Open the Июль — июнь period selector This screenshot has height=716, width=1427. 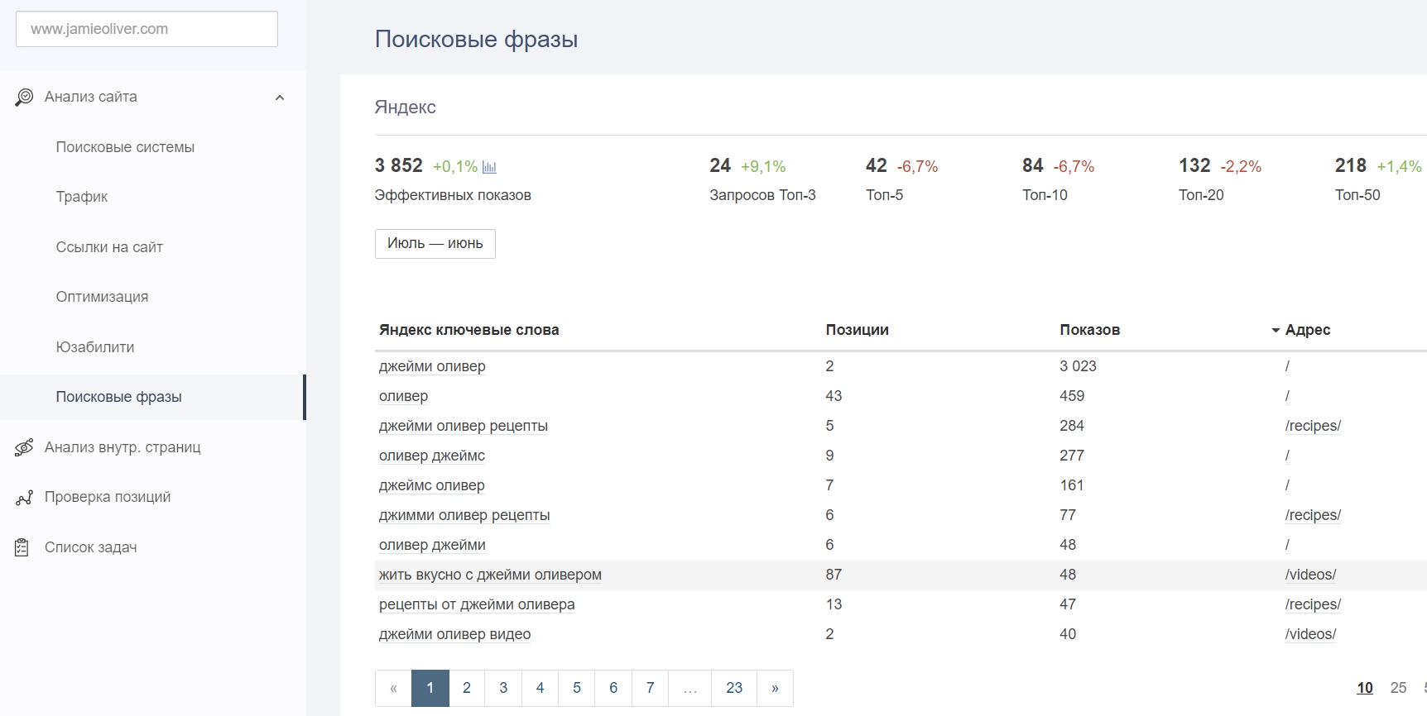[435, 244]
